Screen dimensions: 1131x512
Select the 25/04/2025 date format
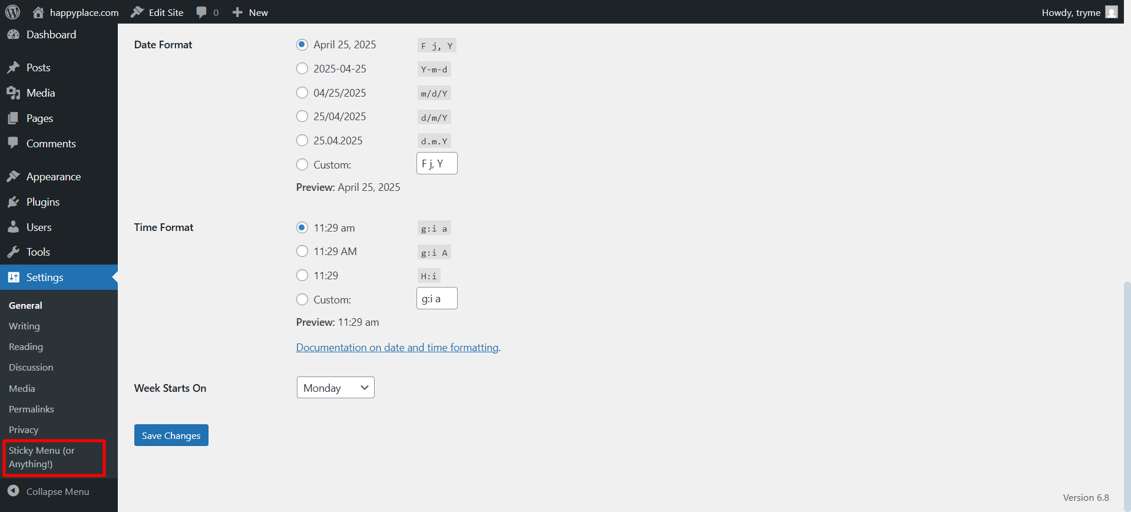pyautogui.click(x=302, y=116)
